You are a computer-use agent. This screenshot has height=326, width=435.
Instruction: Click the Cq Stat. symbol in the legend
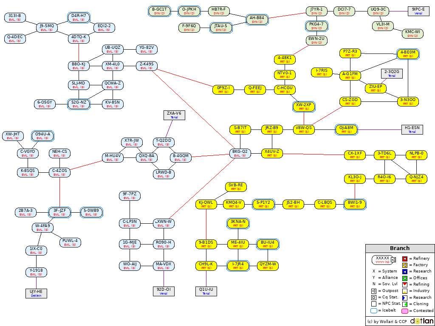[373, 297]
